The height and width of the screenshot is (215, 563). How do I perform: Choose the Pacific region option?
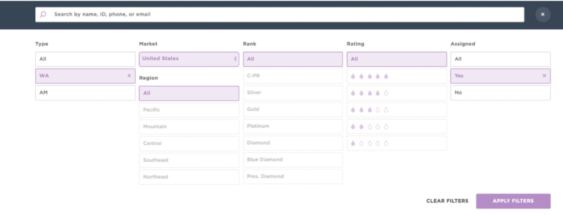[x=189, y=110]
